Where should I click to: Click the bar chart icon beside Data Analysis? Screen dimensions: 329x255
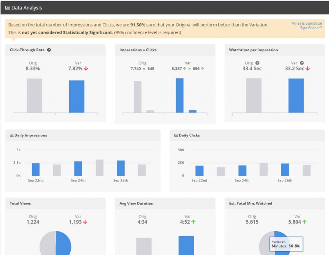pos(7,8)
